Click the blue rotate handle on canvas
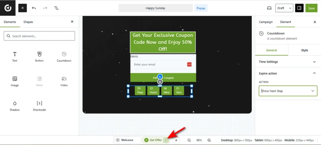This screenshot has height=145, width=321. [x=160, y=77]
